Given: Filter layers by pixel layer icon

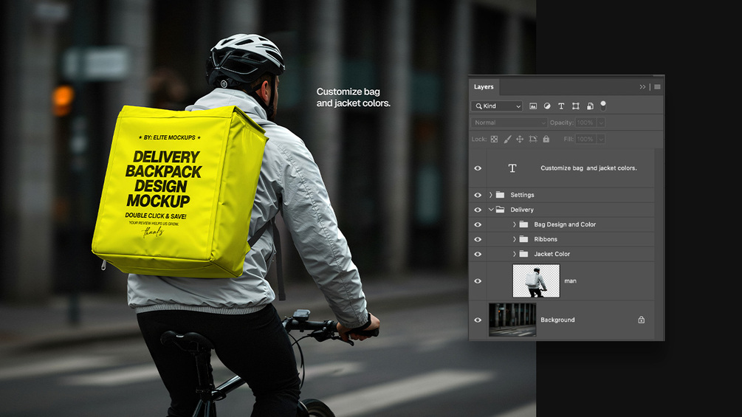Looking at the screenshot, I should coord(533,106).
